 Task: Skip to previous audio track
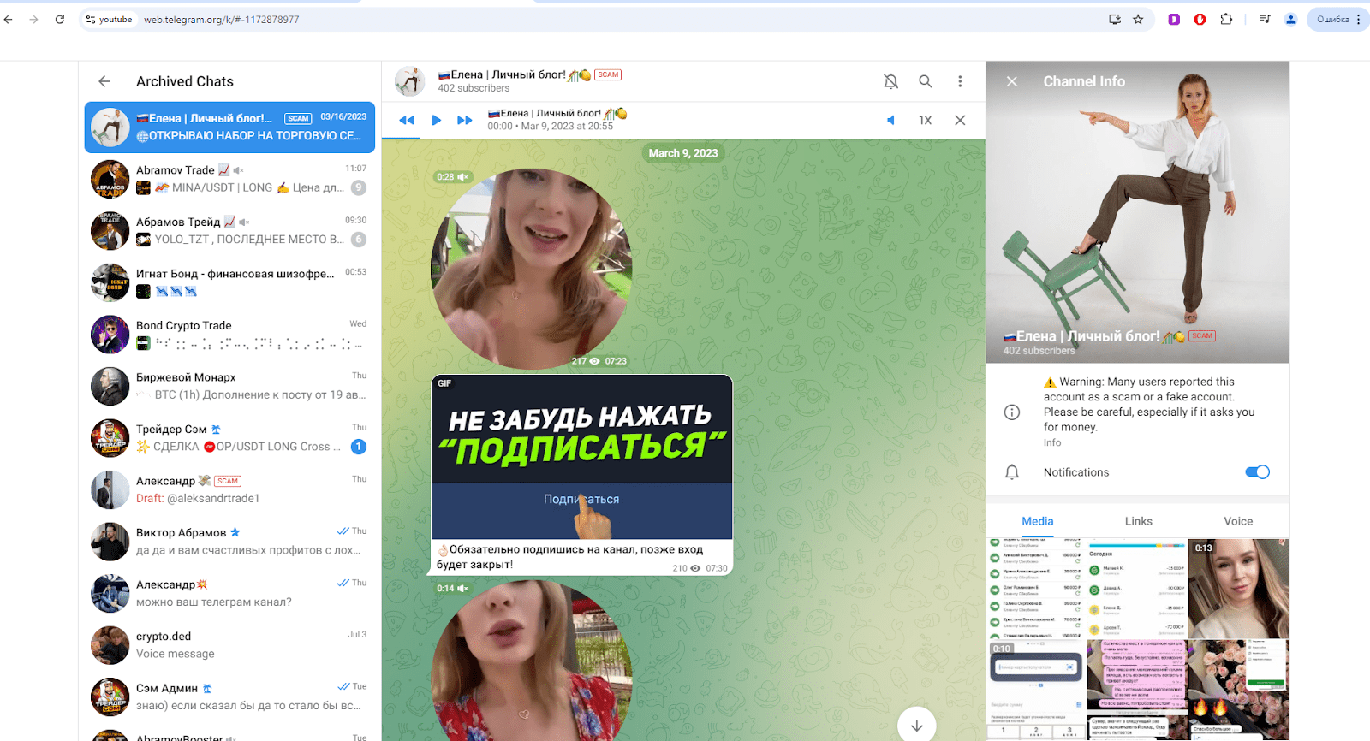407,120
